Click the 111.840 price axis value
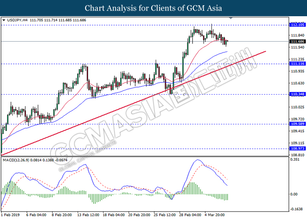This screenshot has width=307, height=219. point(298,35)
